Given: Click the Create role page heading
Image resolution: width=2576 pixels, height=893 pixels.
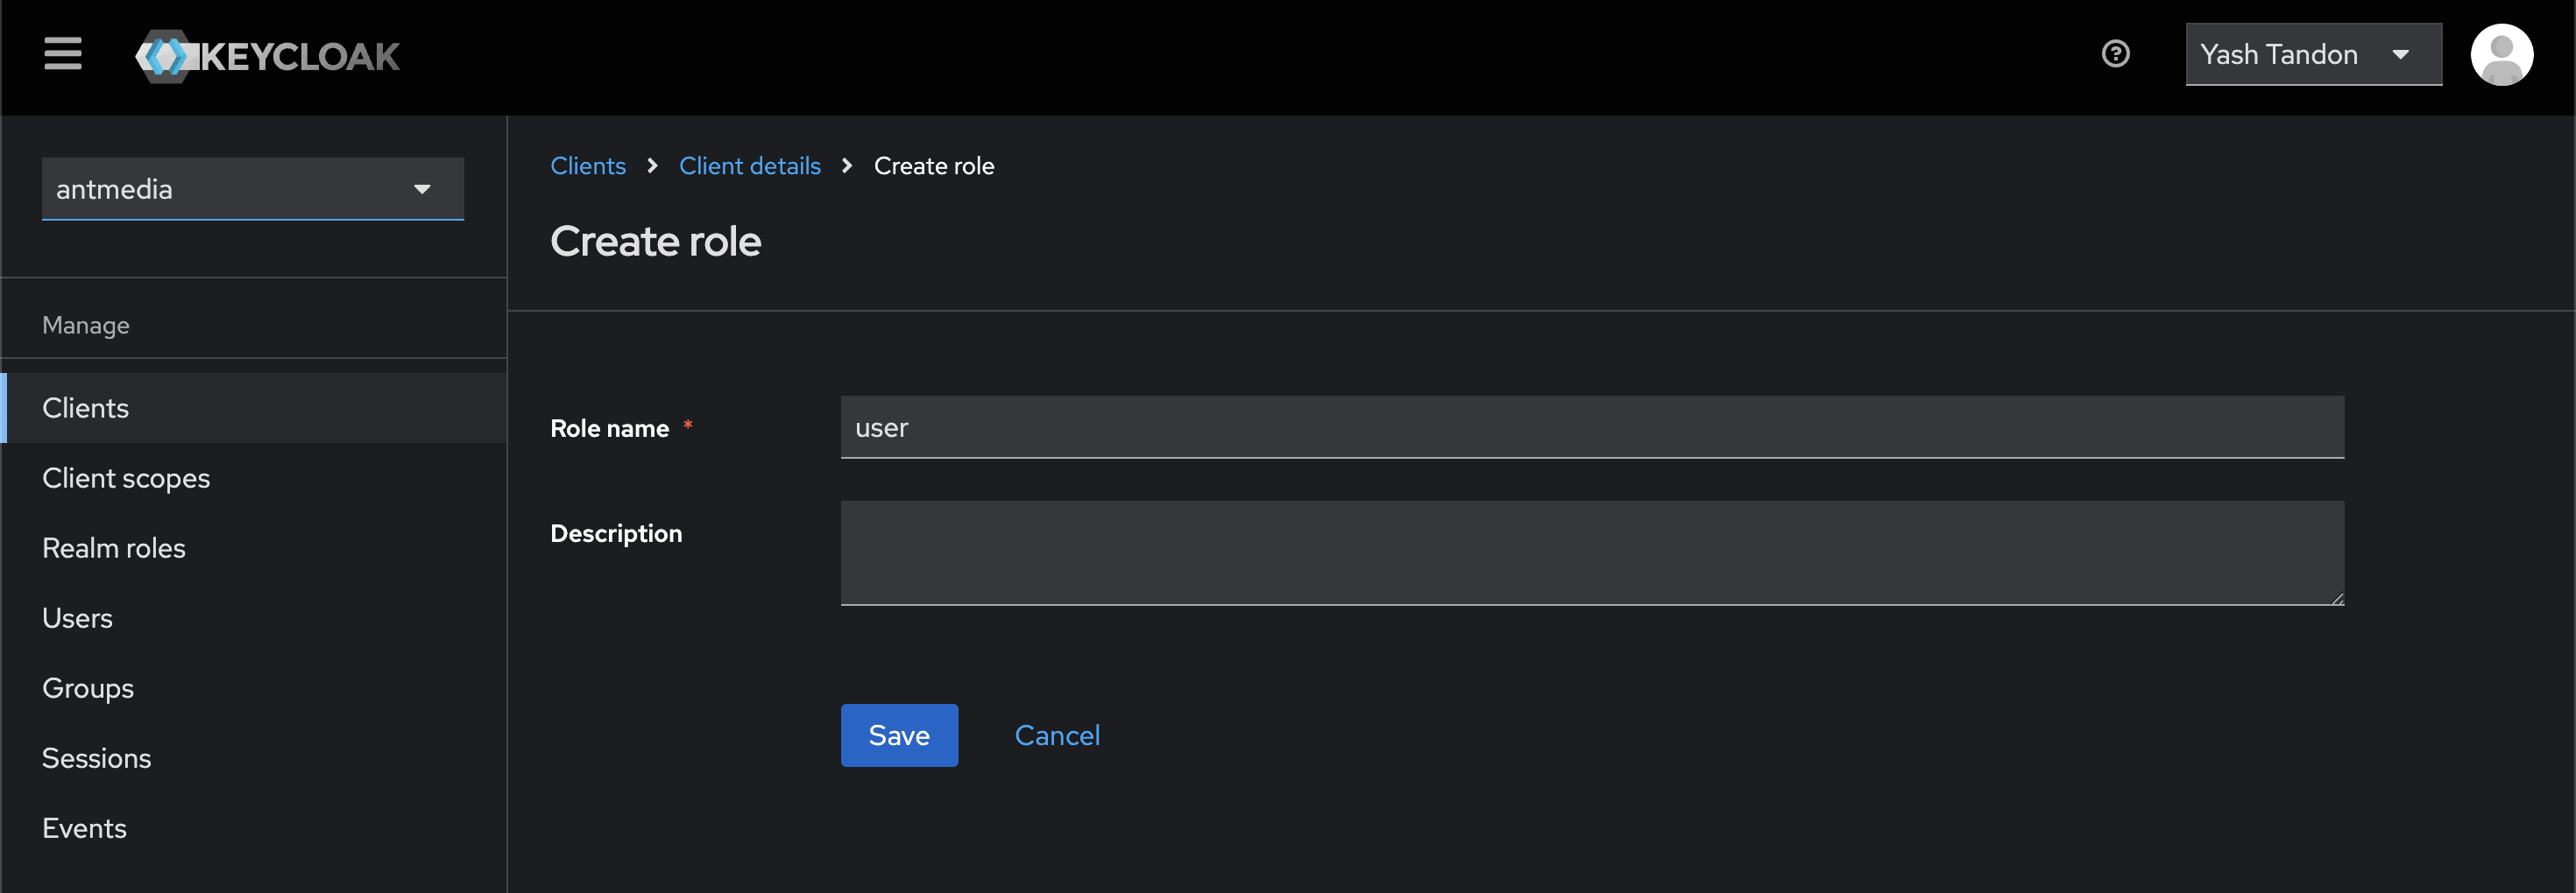Looking at the screenshot, I should pyautogui.click(x=656, y=241).
